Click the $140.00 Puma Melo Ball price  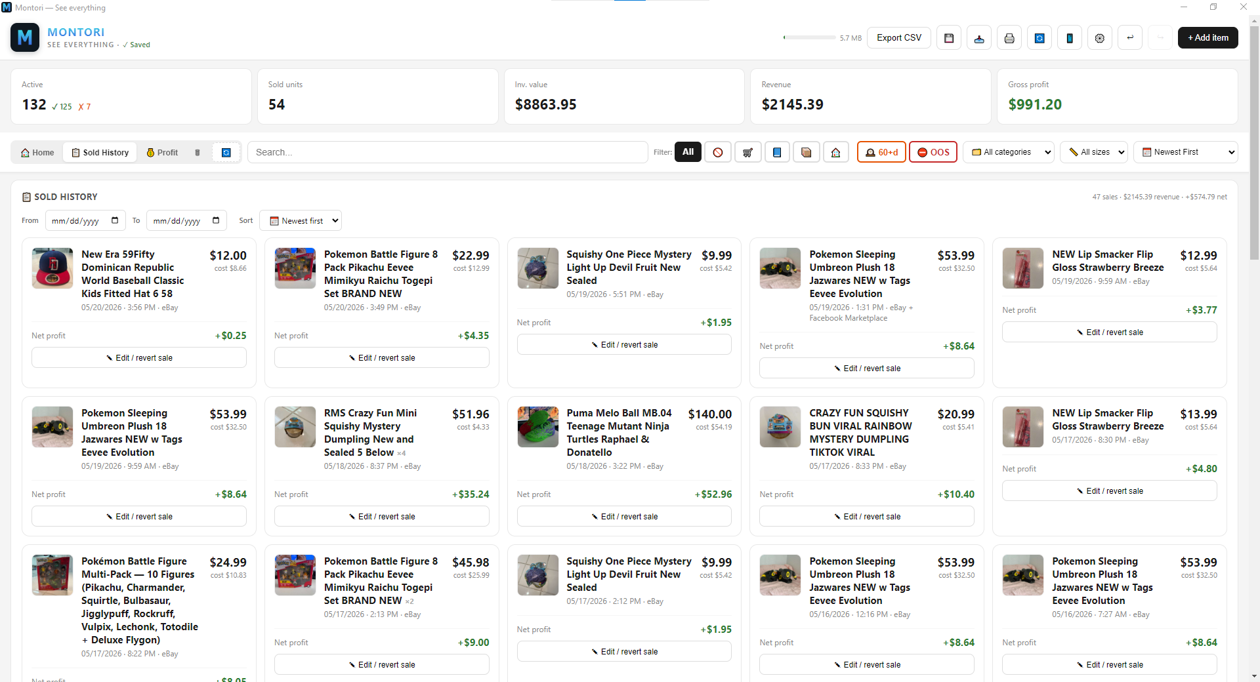[710, 414]
